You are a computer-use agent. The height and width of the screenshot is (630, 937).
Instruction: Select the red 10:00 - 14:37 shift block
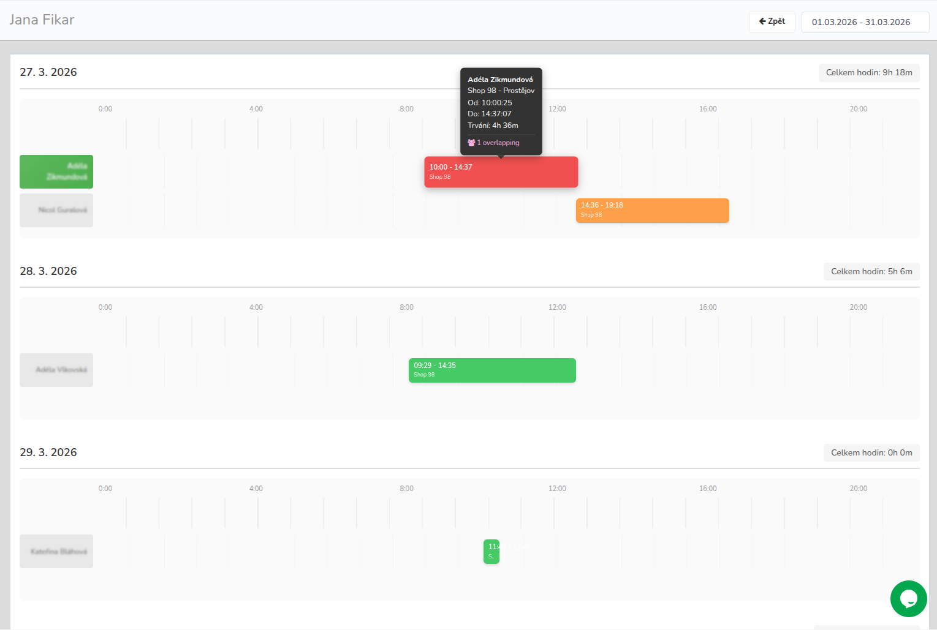click(x=501, y=172)
